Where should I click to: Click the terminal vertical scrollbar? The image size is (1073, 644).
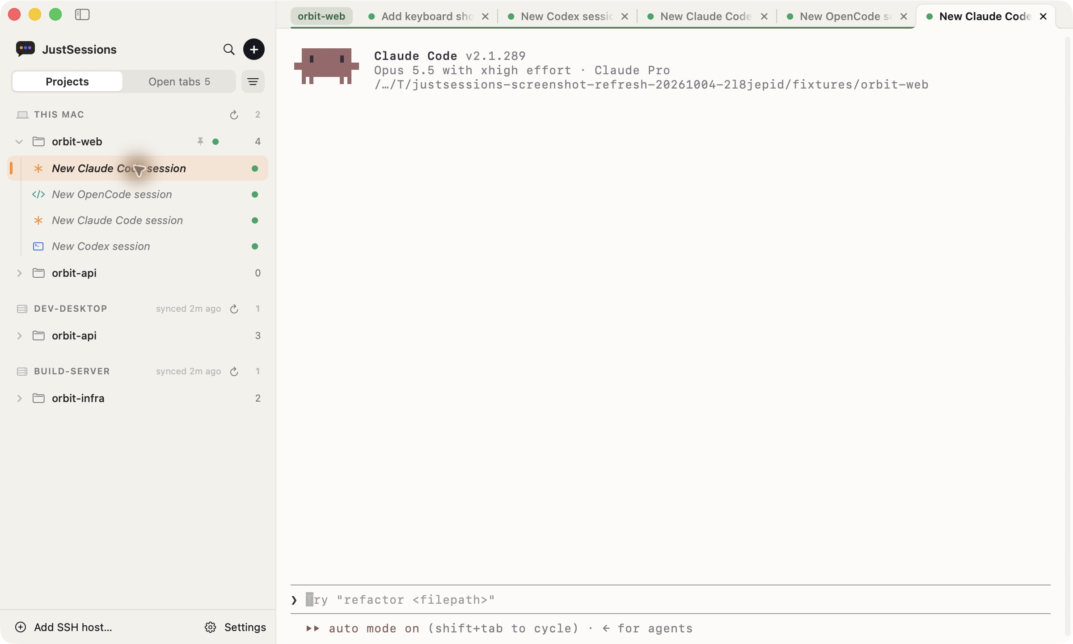click(1068, 335)
